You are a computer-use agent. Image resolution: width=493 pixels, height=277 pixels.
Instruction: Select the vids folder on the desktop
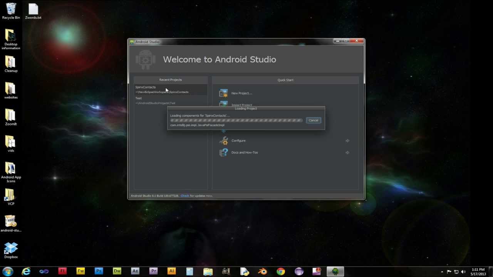click(11, 144)
